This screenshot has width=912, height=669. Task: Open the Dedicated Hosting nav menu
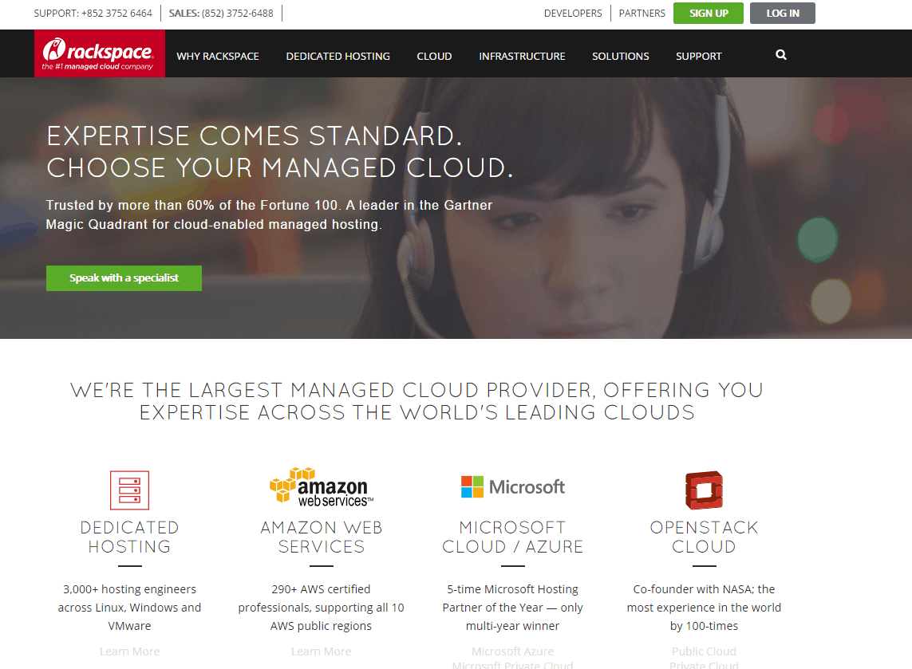pos(338,57)
